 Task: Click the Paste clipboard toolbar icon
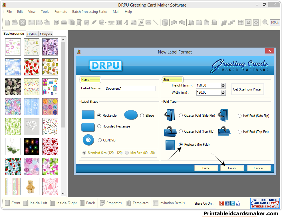[x=206, y=22]
